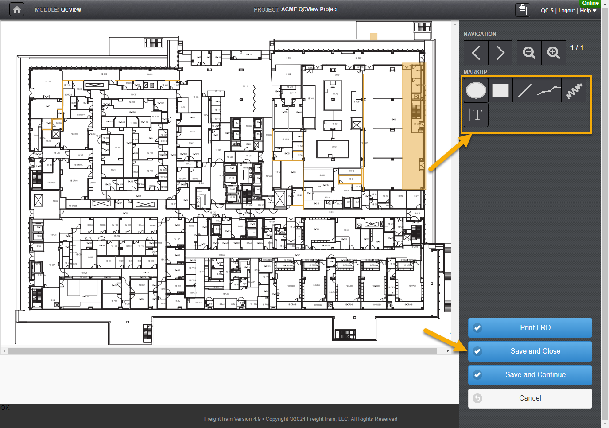This screenshot has height=428, width=609.
Task: Zoom in on the floor plan
Action: pos(553,53)
